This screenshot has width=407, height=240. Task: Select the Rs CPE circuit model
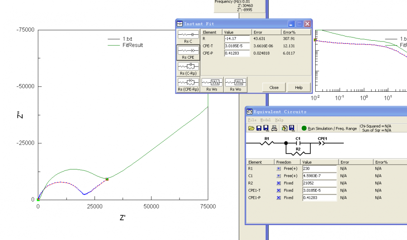point(188,52)
